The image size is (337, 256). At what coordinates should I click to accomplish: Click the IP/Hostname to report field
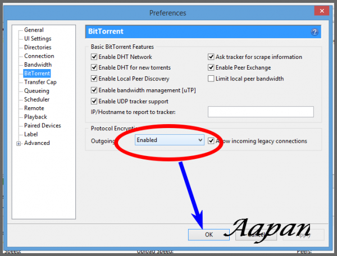click(x=261, y=112)
